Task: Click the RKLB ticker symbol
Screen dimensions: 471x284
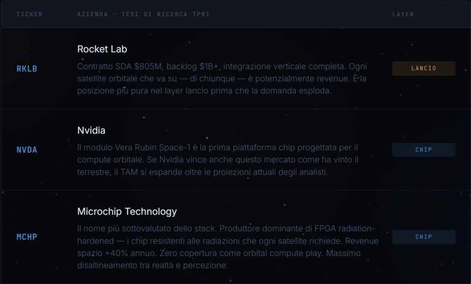Action: coord(27,69)
